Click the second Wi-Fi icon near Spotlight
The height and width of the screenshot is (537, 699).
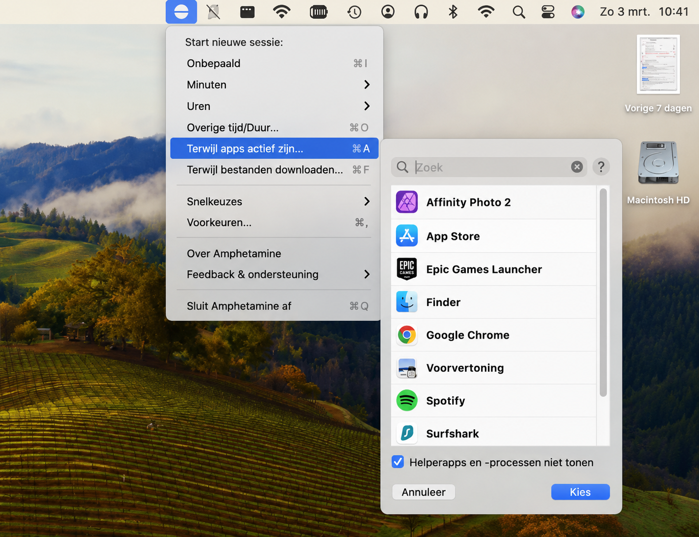[x=486, y=12]
